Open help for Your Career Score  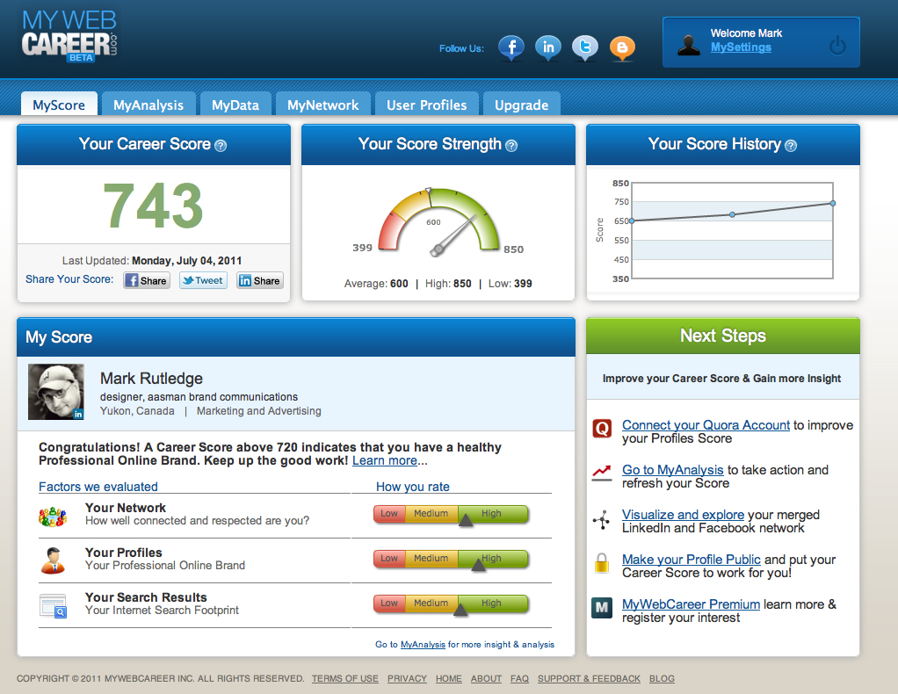click(221, 146)
